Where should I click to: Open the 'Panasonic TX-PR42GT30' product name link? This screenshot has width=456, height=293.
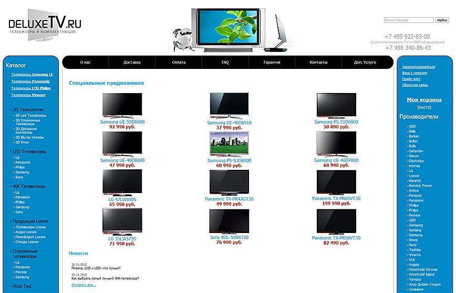(229, 199)
